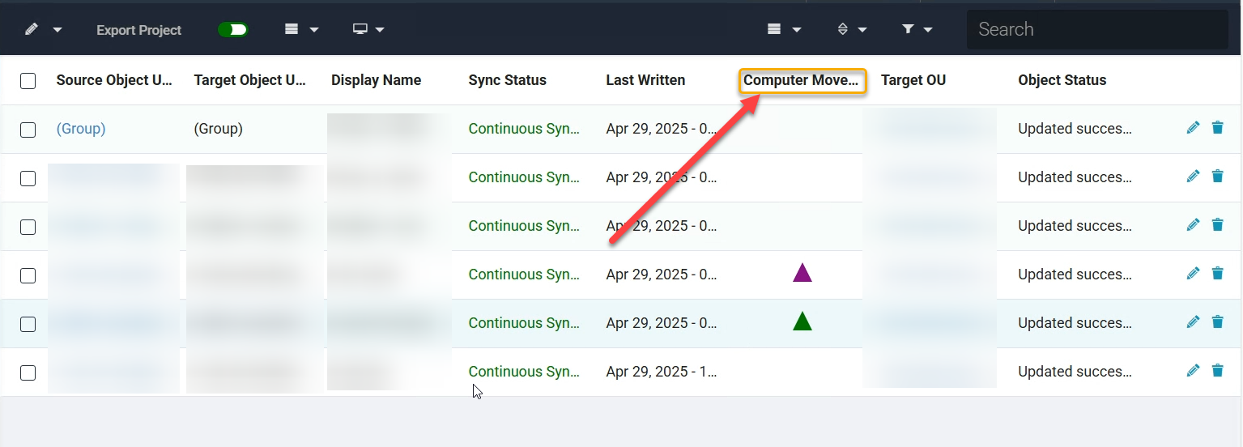Open the filter funnel dropdown

click(916, 30)
